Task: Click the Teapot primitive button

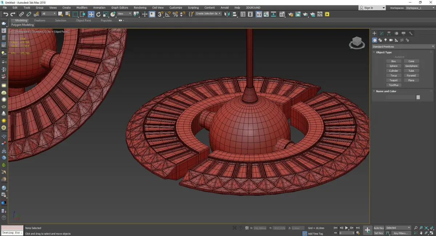Action: 393,80
